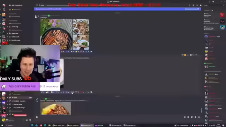This screenshot has height=127, width=226.
Task: Open the gift icon in message box
Action: (x=185, y=117)
